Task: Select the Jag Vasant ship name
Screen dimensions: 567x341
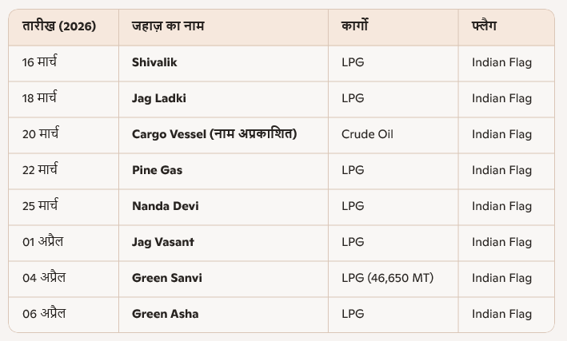Action: click(x=163, y=242)
